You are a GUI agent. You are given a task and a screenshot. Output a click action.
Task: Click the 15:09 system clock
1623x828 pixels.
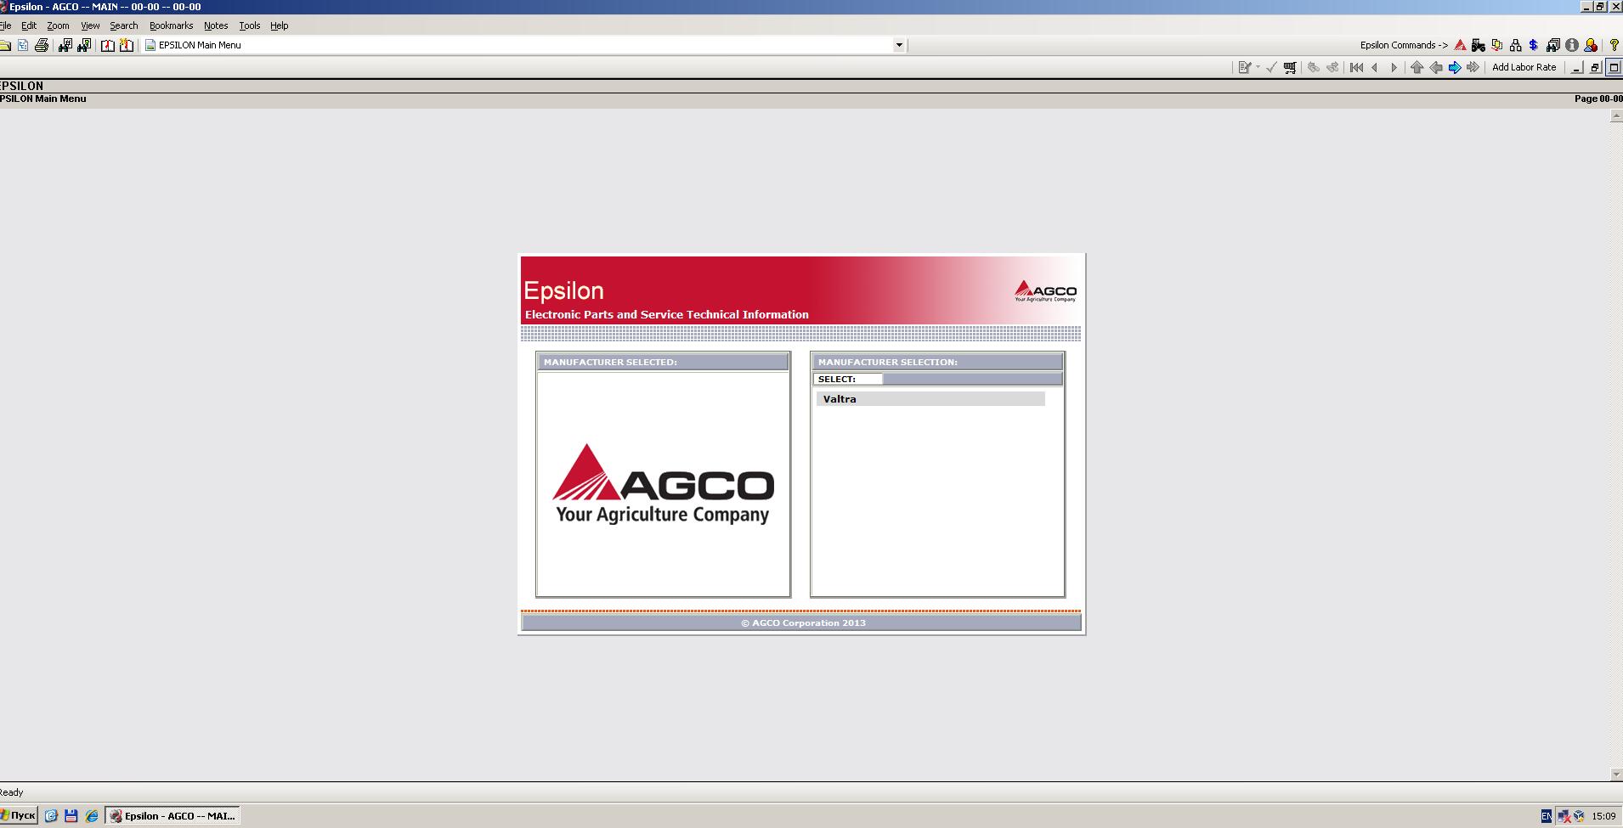1603,816
